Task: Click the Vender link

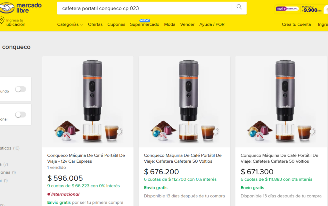Action: (x=187, y=24)
